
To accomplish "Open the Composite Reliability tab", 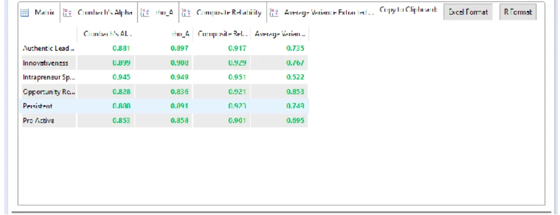I will [223, 13].
